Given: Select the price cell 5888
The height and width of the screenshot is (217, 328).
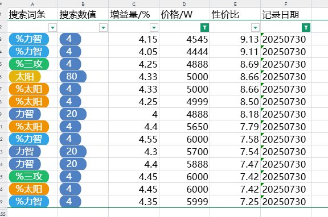Looking at the screenshot, I should 184,164.
